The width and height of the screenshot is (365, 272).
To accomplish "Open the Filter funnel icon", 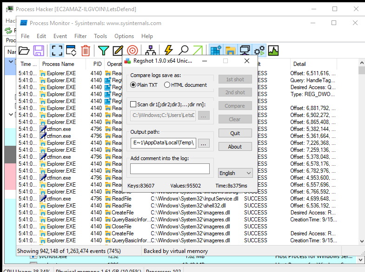I will tap(103, 51).
